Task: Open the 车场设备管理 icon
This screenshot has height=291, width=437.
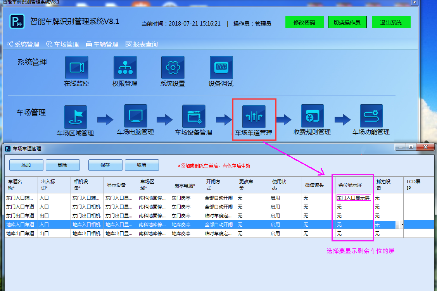Action: pyautogui.click(x=194, y=116)
